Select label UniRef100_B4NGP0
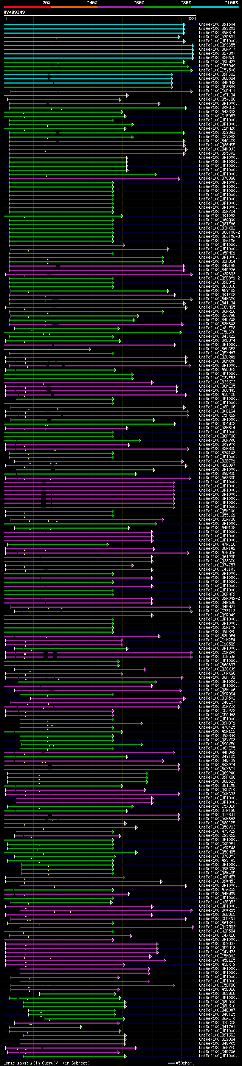Viewport: 242px width, 1066px height. coord(217,299)
